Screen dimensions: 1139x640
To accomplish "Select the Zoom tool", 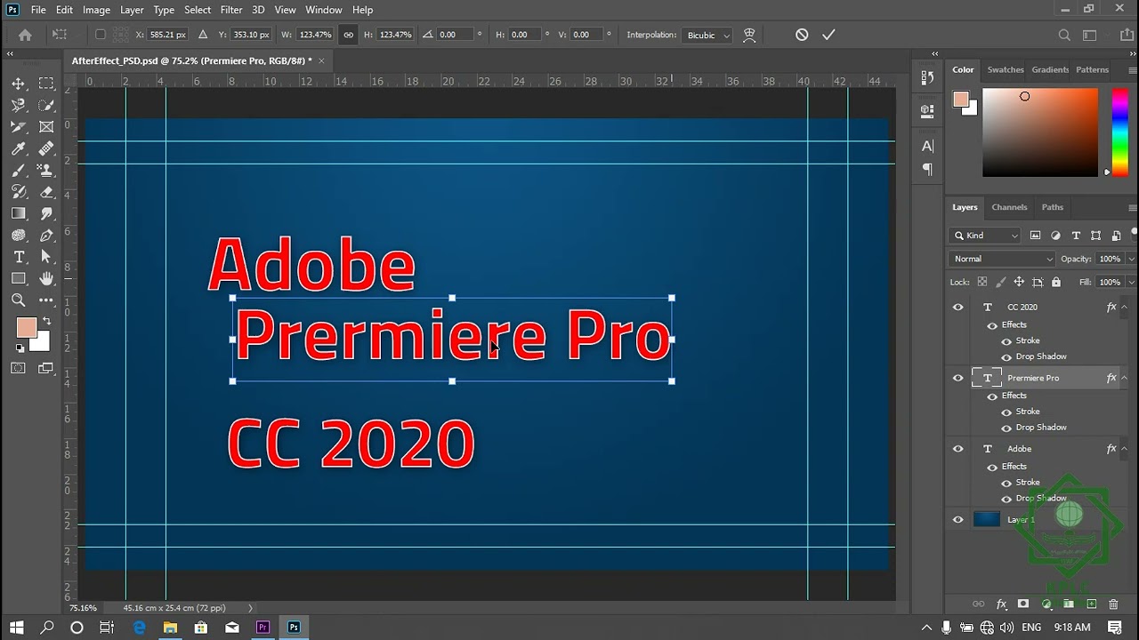I will [18, 300].
